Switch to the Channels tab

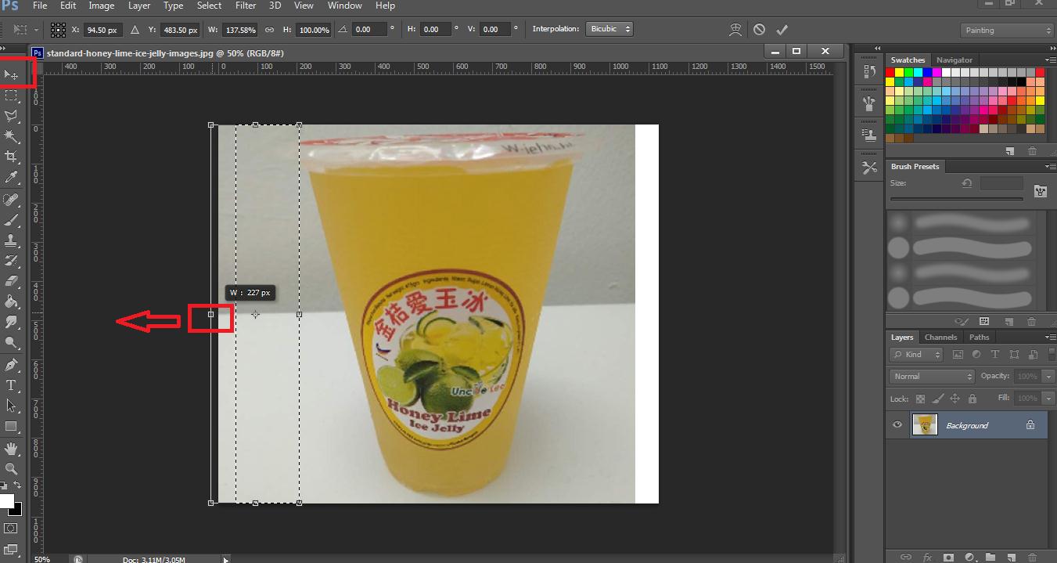click(940, 337)
